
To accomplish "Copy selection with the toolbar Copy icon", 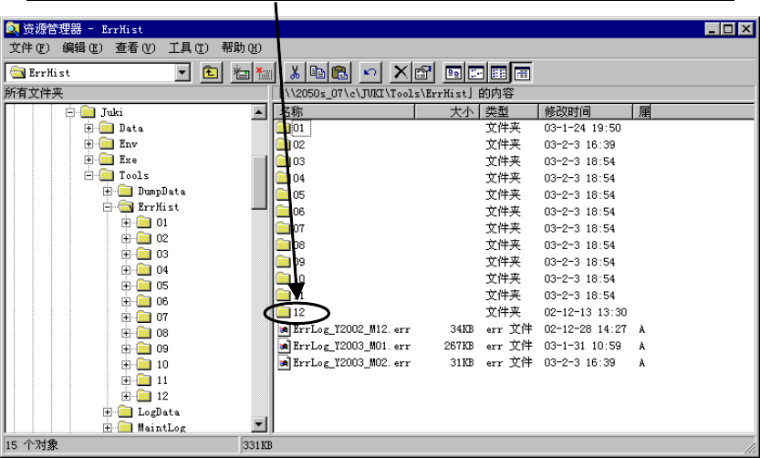I will coord(317,73).
